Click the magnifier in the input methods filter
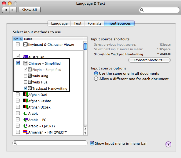Screen dimensions: 181x158 tap(15, 143)
